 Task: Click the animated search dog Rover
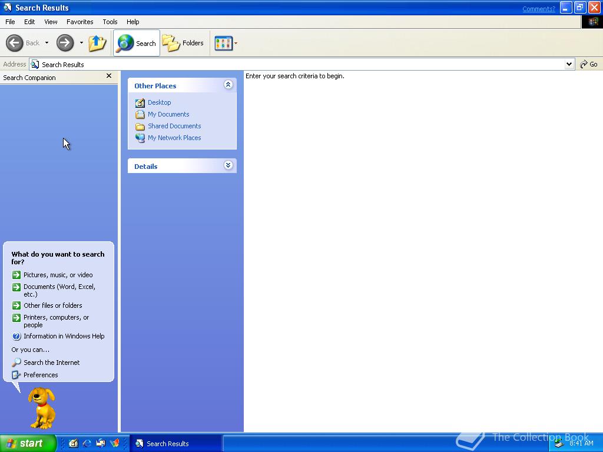tap(42, 408)
